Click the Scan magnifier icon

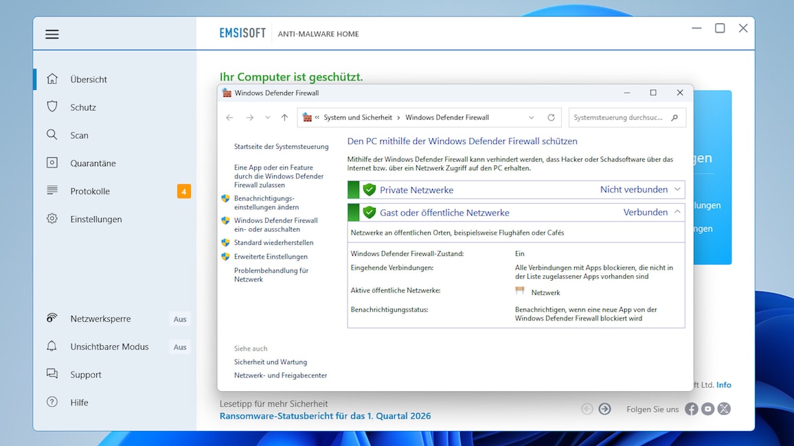click(52, 134)
